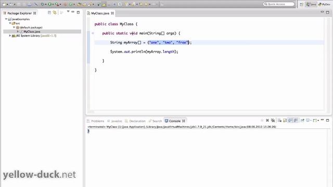333x187 pixels.
Task: Click the Run External Tools icon
Action: [57, 4]
